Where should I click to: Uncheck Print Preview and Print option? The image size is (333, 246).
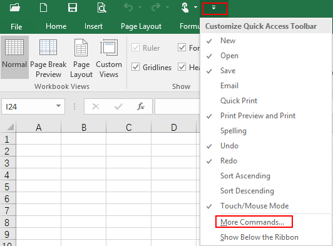pos(265,116)
